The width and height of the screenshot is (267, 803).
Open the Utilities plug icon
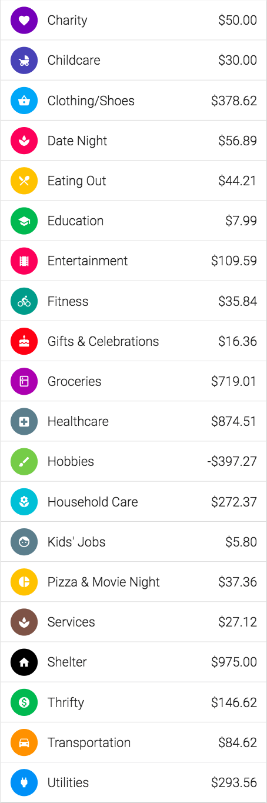(x=24, y=782)
